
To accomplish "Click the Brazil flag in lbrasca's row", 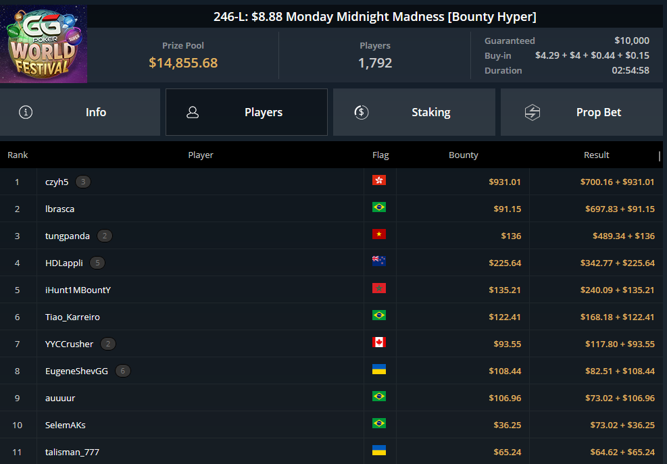I will point(379,207).
